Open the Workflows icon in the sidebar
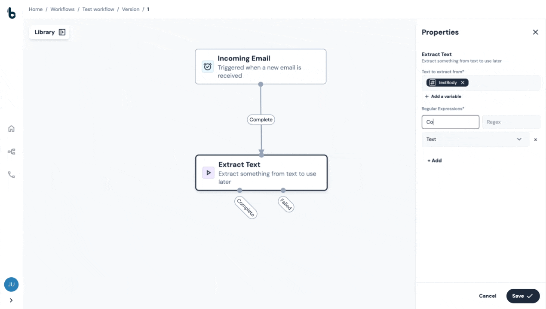Image resolution: width=546 pixels, height=309 pixels. click(x=12, y=151)
